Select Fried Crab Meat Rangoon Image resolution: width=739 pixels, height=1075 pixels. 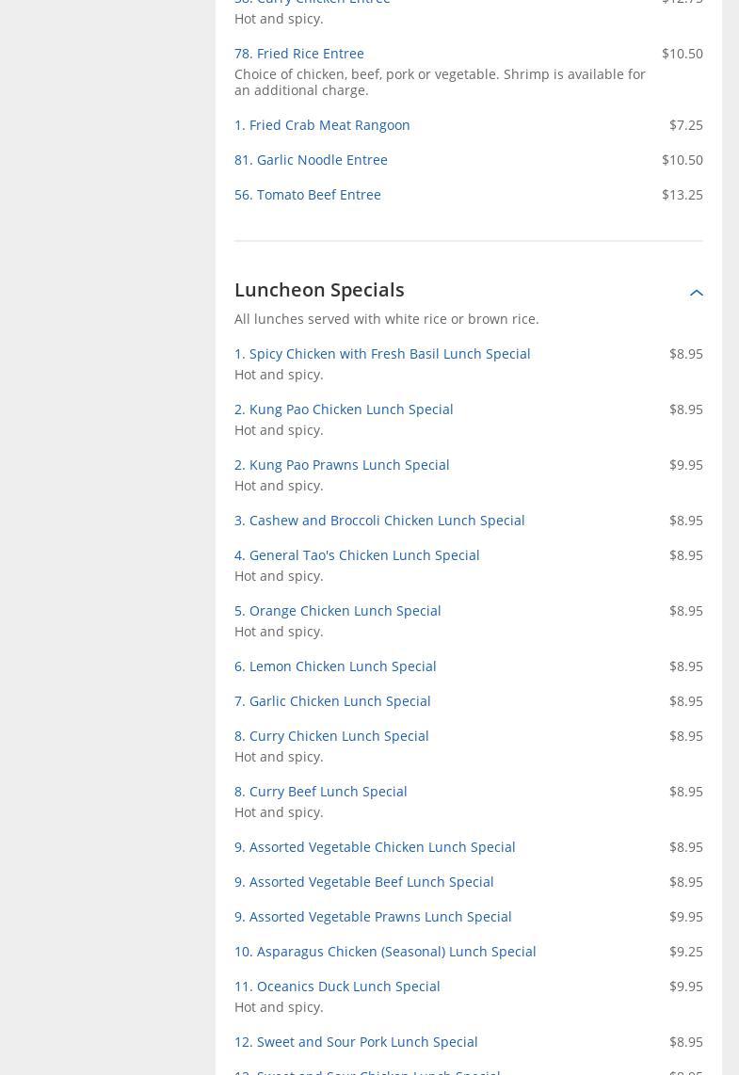click(x=322, y=125)
